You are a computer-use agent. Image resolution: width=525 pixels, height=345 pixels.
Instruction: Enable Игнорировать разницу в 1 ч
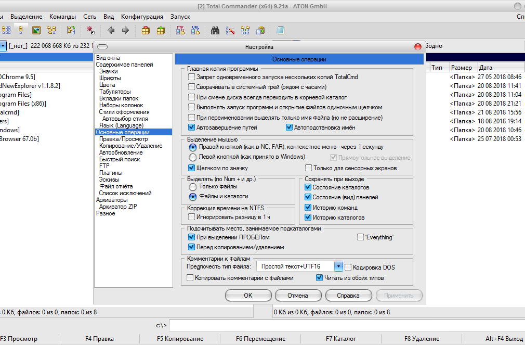tap(191, 217)
